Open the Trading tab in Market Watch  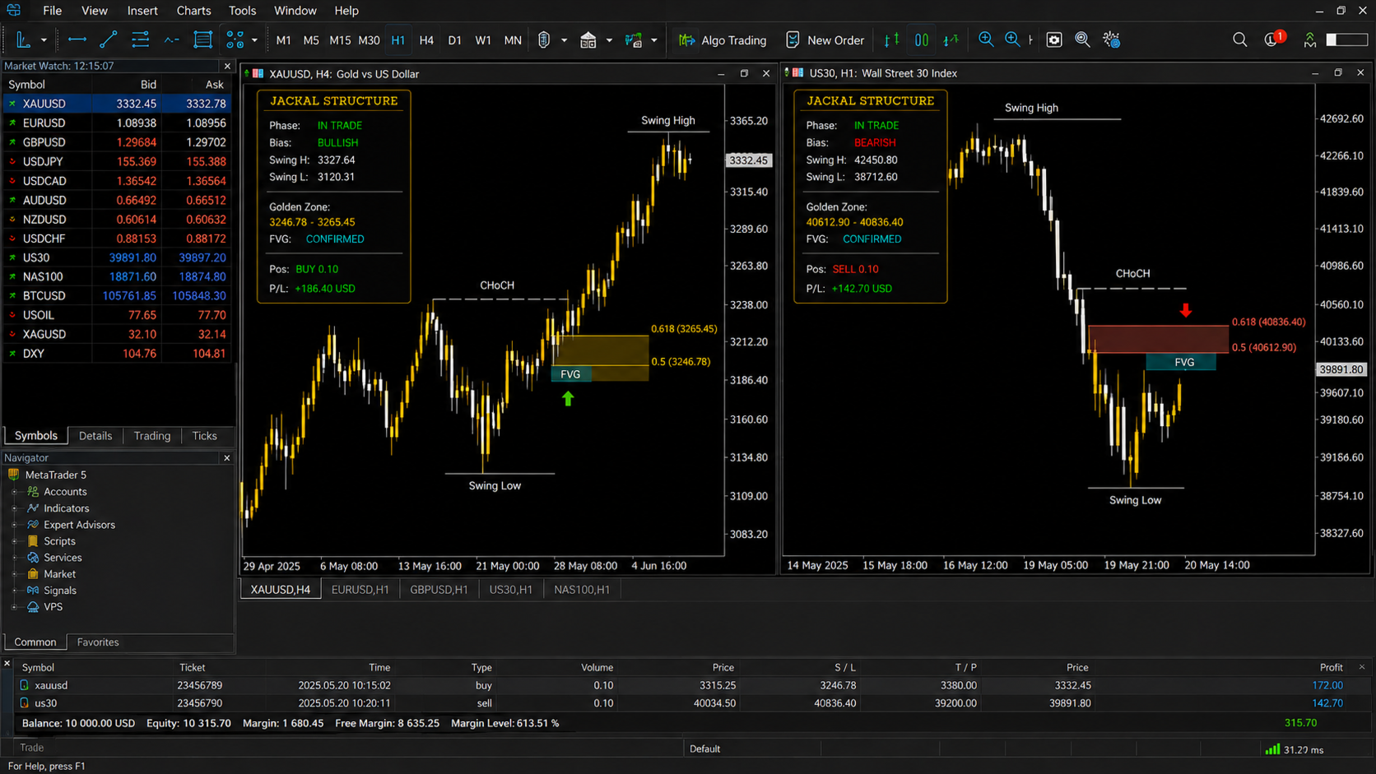coord(152,436)
